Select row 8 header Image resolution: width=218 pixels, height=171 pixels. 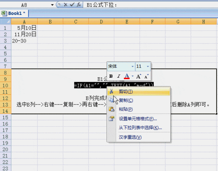[5, 73]
